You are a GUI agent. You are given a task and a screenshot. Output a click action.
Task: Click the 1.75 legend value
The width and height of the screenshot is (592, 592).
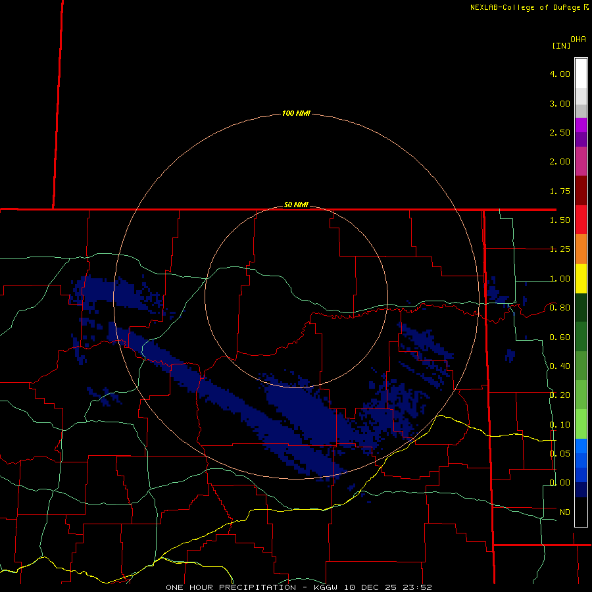(x=560, y=191)
